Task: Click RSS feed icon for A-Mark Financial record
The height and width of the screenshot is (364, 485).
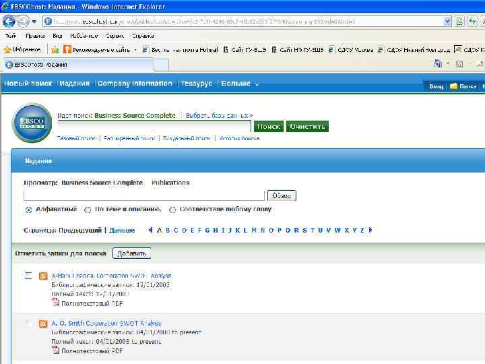Action: pos(43,276)
